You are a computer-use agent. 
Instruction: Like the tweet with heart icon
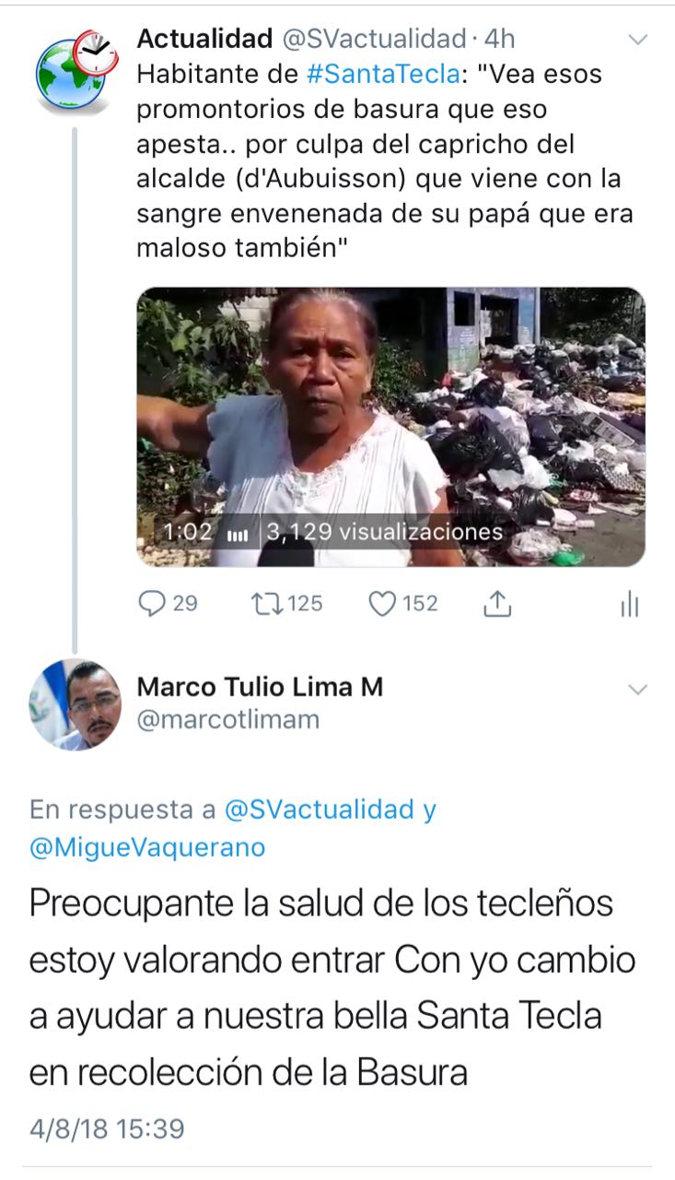tap(381, 604)
